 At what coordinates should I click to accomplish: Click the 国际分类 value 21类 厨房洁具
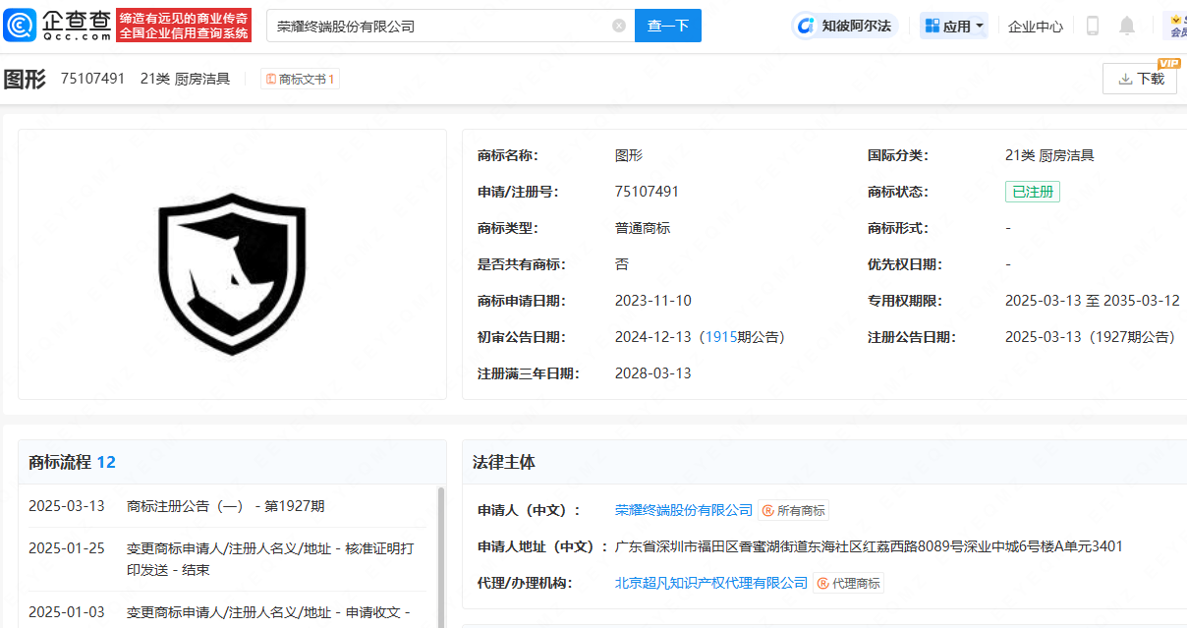point(1049,155)
